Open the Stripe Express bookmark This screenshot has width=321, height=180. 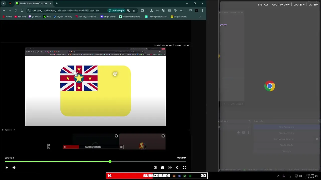coord(109,17)
